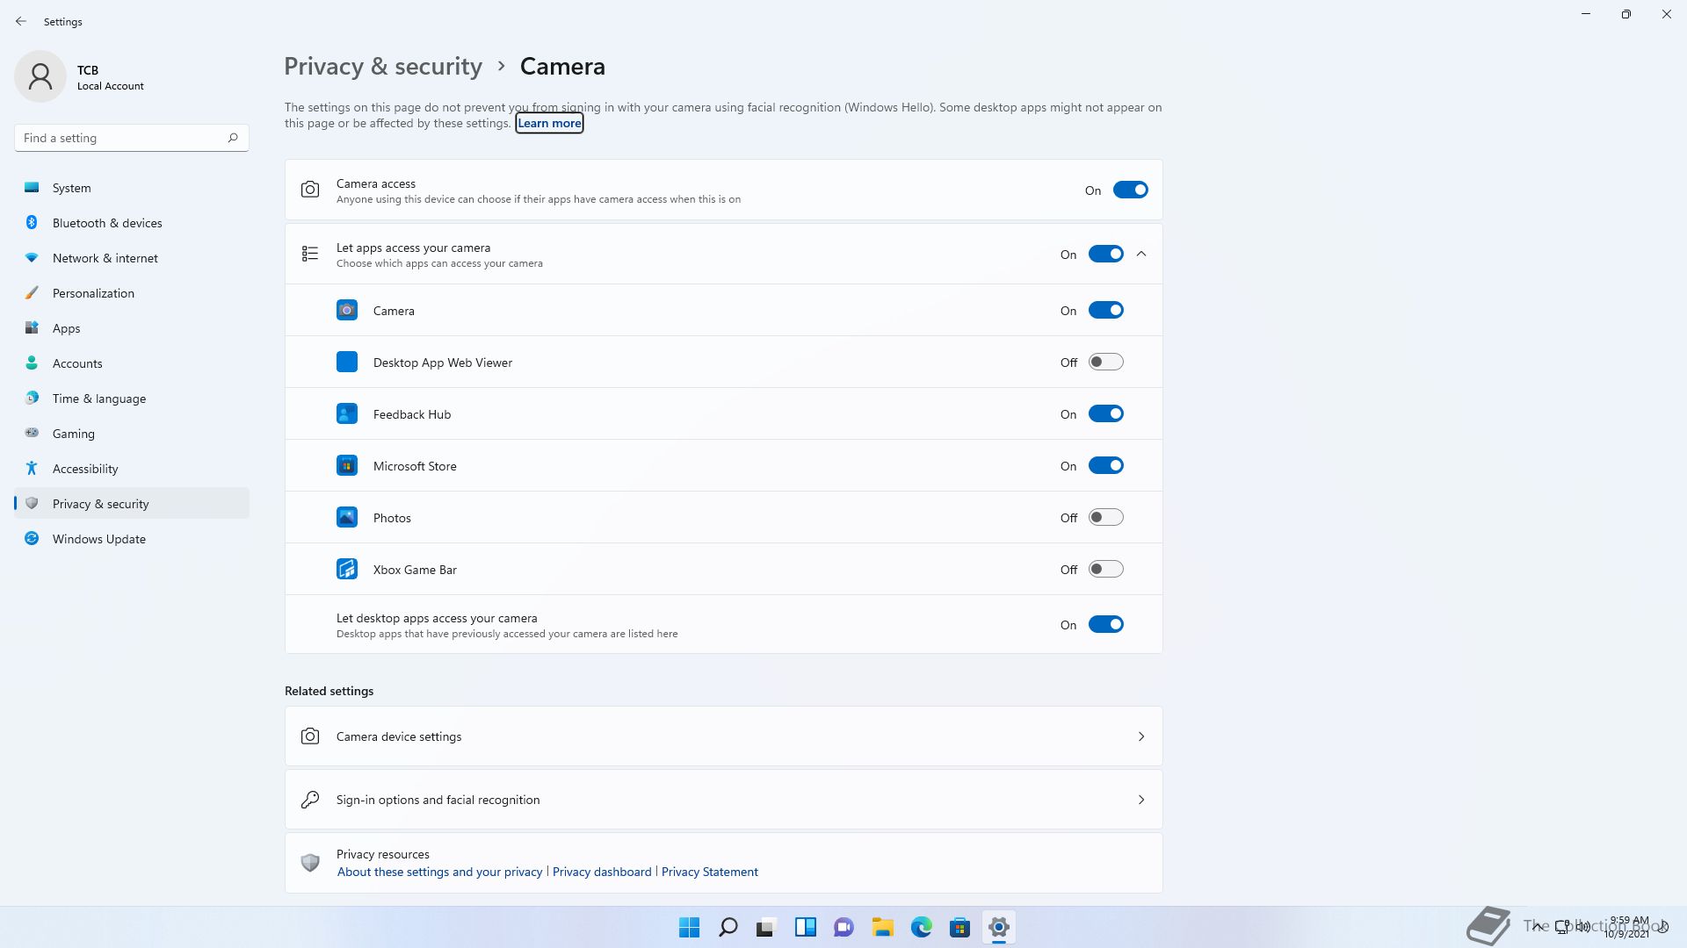Open File Explorer from the taskbar
Image resolution: width=1687 pixels, height=948 pixels.
[x=882, y=927]
